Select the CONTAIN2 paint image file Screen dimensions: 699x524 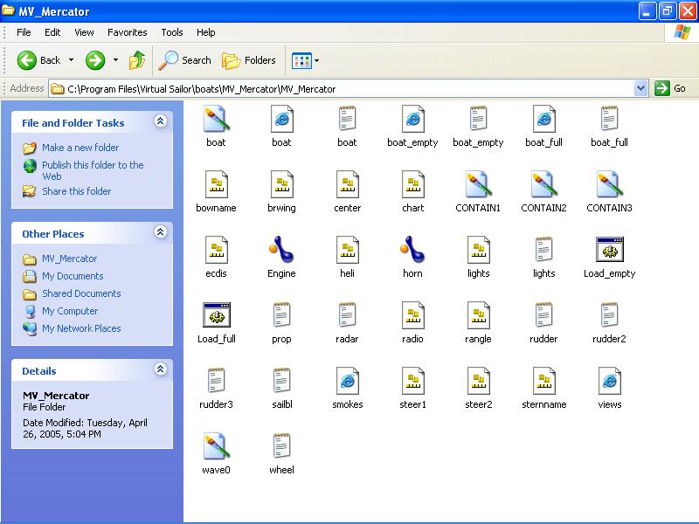543,184
